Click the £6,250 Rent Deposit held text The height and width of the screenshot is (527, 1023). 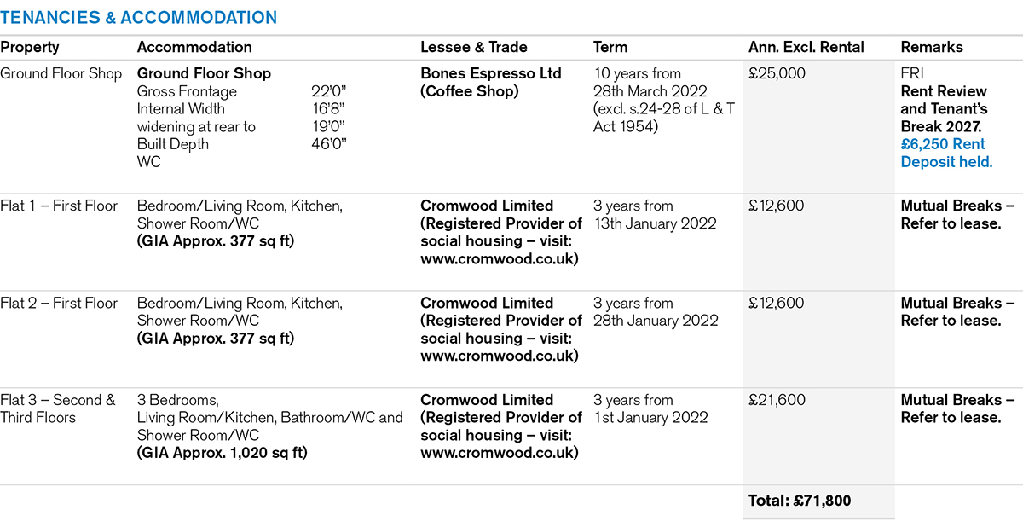(x=946, y=153)
